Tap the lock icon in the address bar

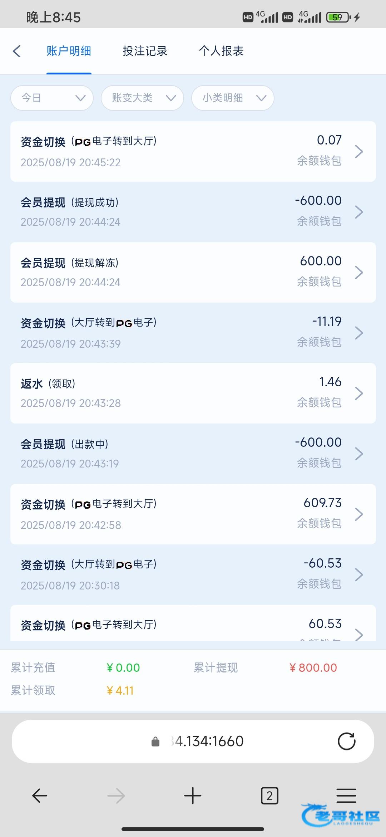pyautogui.click(x=155, y=741)
